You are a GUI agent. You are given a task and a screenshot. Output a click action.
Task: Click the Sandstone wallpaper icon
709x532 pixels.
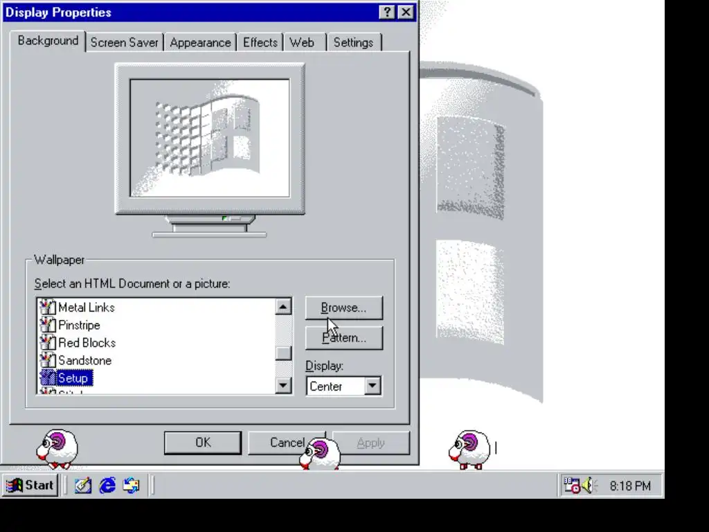48,360
